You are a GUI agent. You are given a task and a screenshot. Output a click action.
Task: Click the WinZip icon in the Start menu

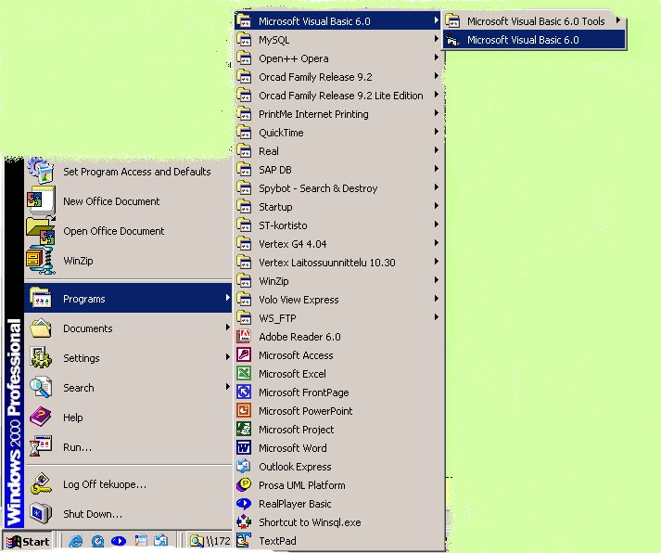[41, 261]
